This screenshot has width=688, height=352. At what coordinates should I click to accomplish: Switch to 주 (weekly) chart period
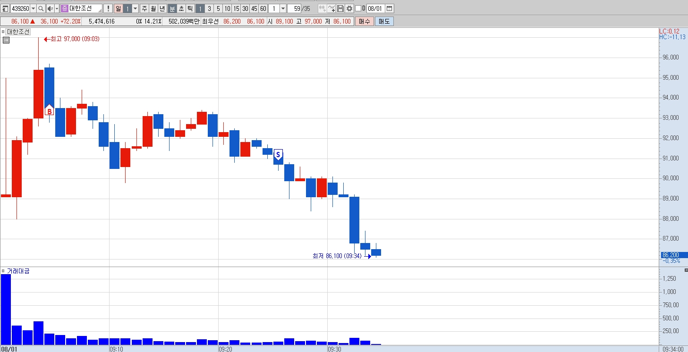tap(144, 8)
